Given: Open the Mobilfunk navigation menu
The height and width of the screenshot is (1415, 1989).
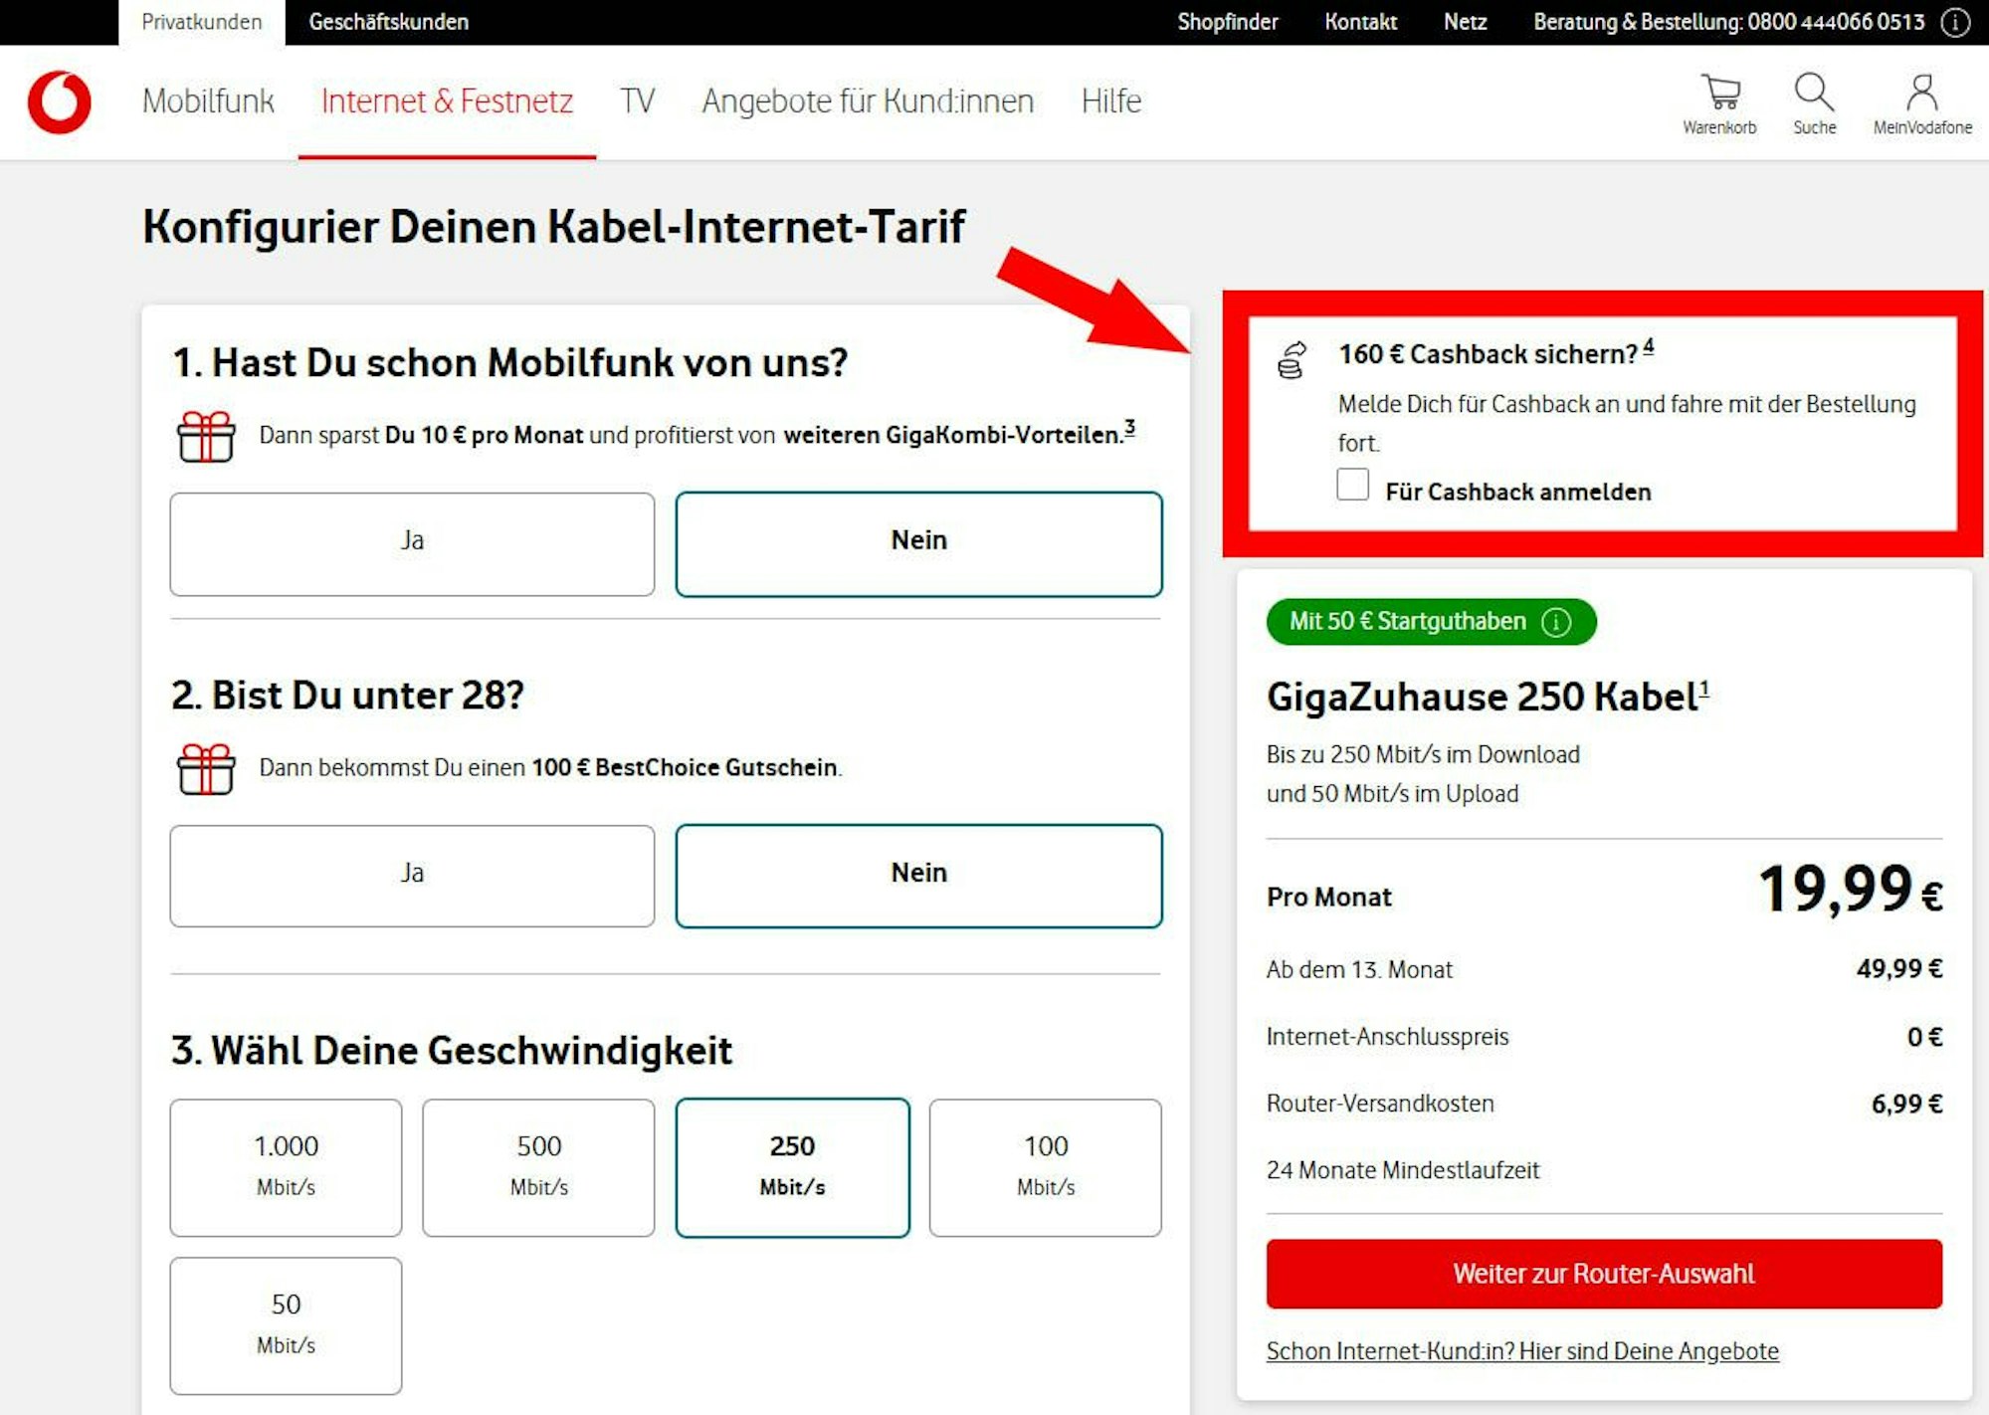Looking at the screenshot, I should point(208,101).
